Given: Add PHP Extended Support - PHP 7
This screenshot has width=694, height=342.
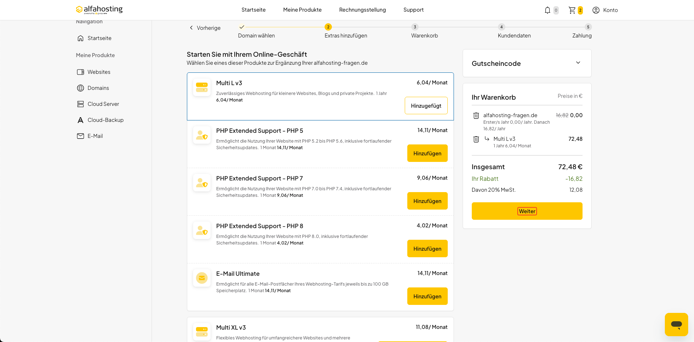Looking at the screenshot, I should click(x=427, y=201).
